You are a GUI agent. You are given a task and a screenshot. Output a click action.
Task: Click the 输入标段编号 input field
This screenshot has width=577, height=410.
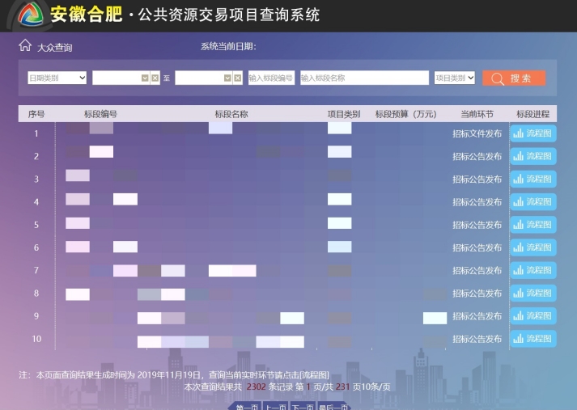click(271, 78)
